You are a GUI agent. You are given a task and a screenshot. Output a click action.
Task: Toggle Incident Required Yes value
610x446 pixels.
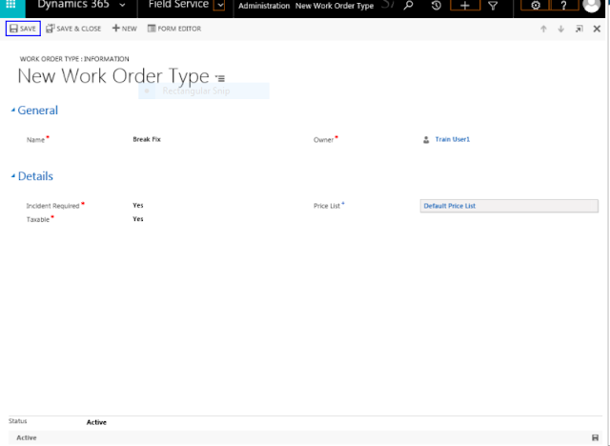pyautogui.click(x=138, y=205)
